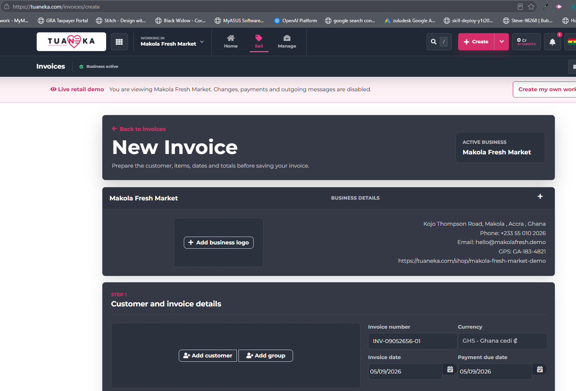This screenshot has width=576, height=391.
Task: Focus the Invoice number field
Action: click(412, 341)
